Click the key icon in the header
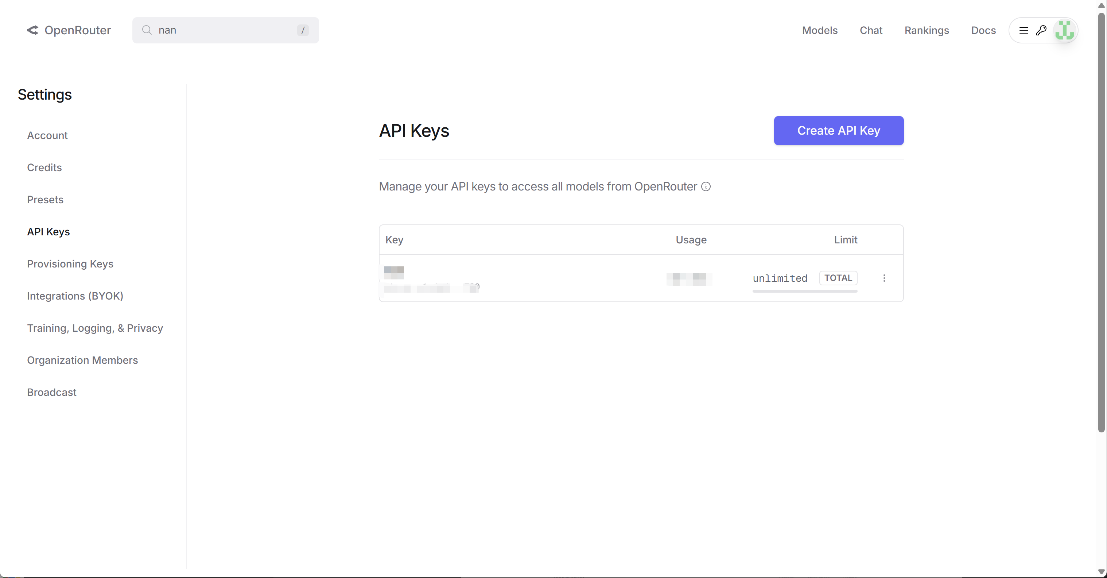Image resolution: width=1107 pixels, height=578 pixels. [x=1041, y=30]
